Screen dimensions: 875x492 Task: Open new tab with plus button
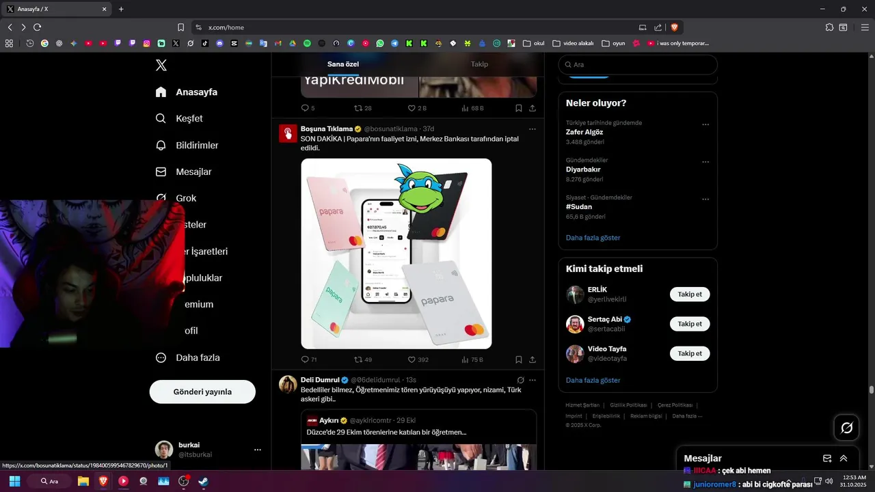point(121,9)
